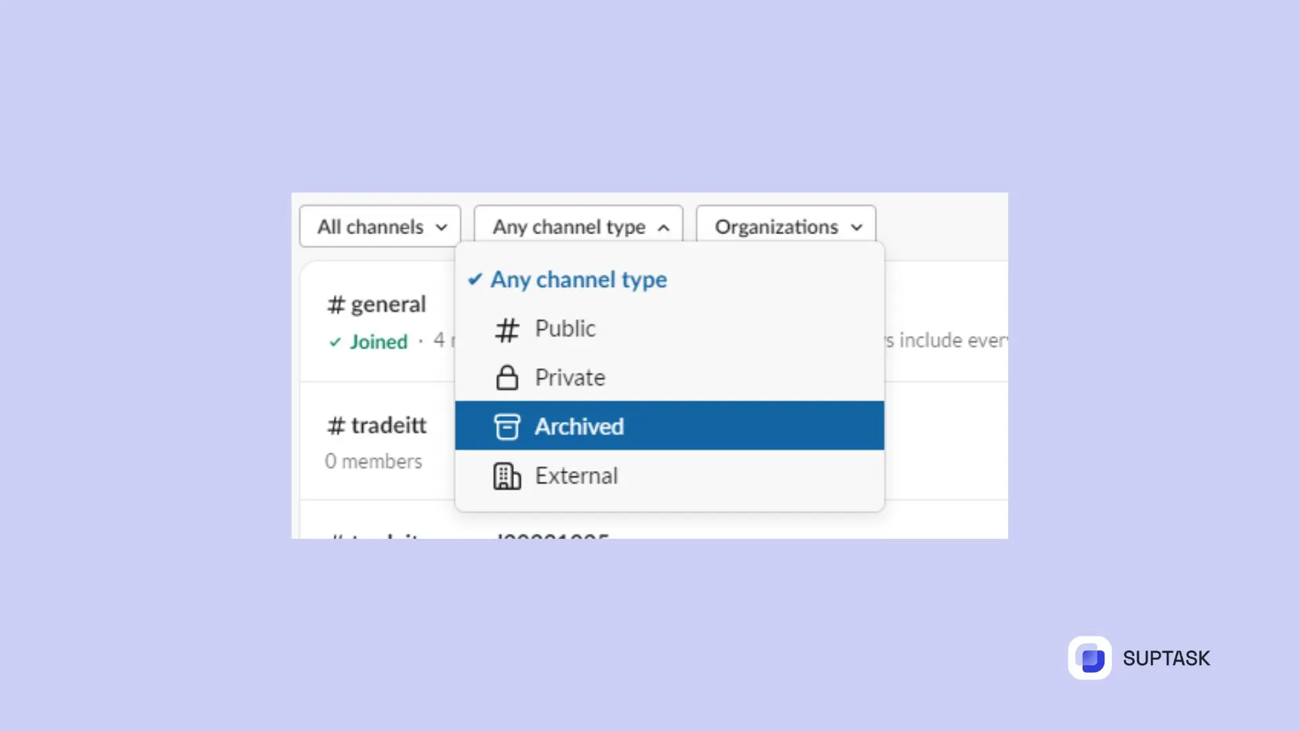Click the SUPTASK brand text
This screenshot has height=731, width=1300.
click(x=1166, y=658)
